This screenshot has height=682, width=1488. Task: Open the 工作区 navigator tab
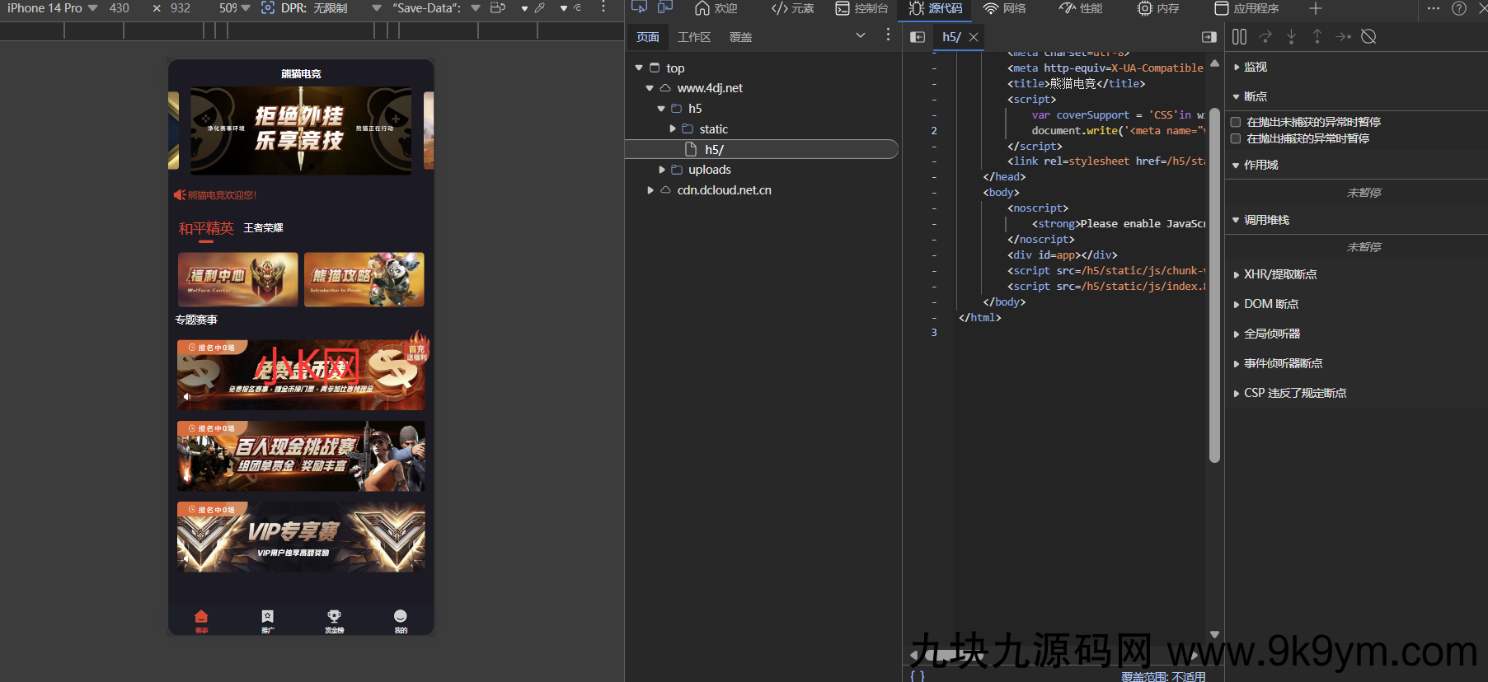pyautogui.click(x=694, y=37)
